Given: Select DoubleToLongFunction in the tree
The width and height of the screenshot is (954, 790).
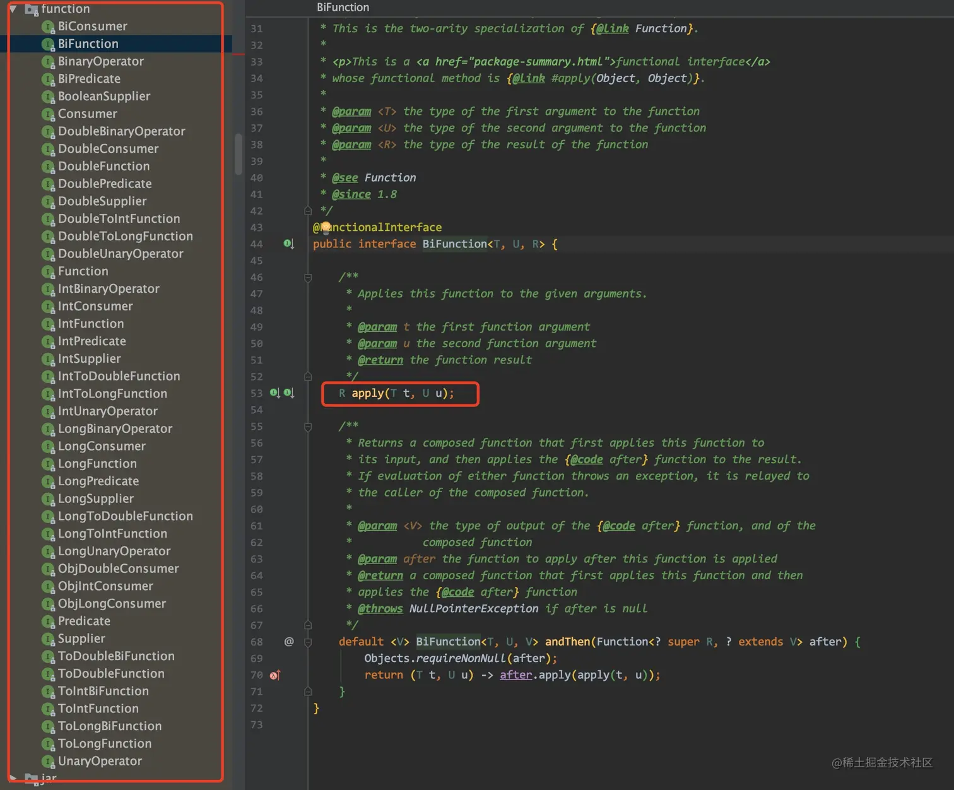Looking at the screenshot, I should [126, 237].
